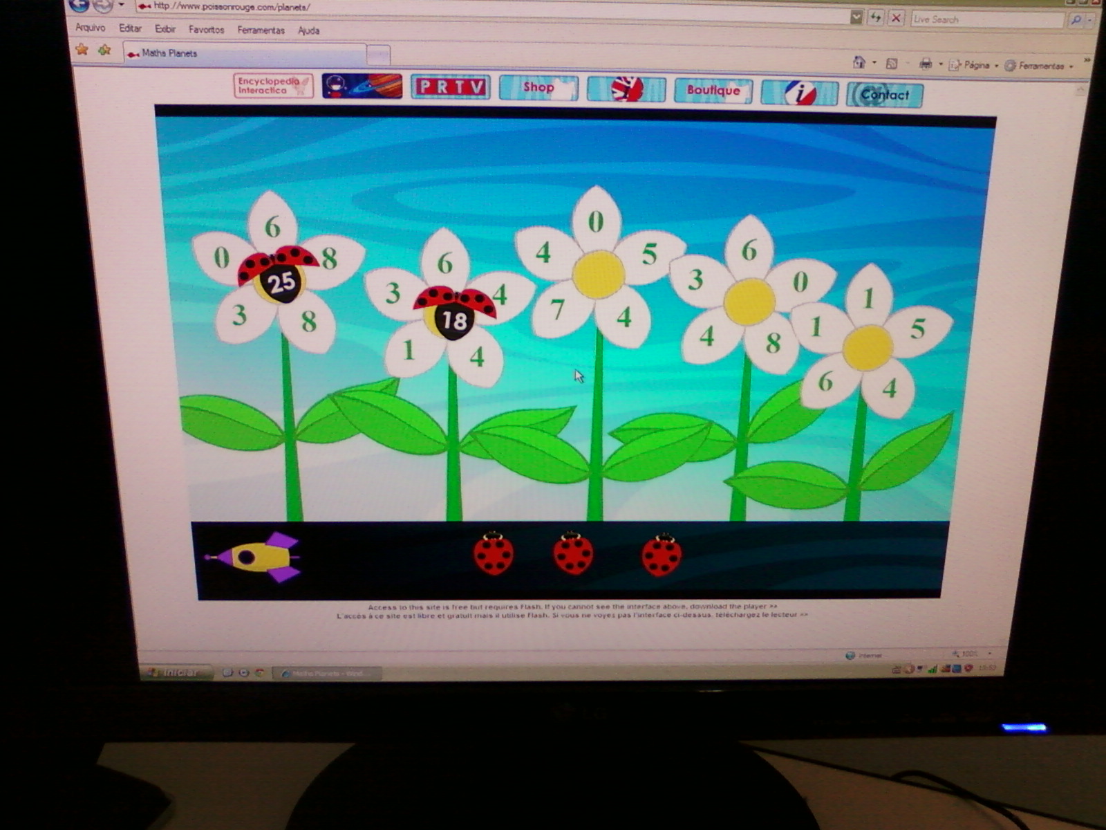Select the ladybug showing 18
Screen dimensions: 1106x830
454,313
